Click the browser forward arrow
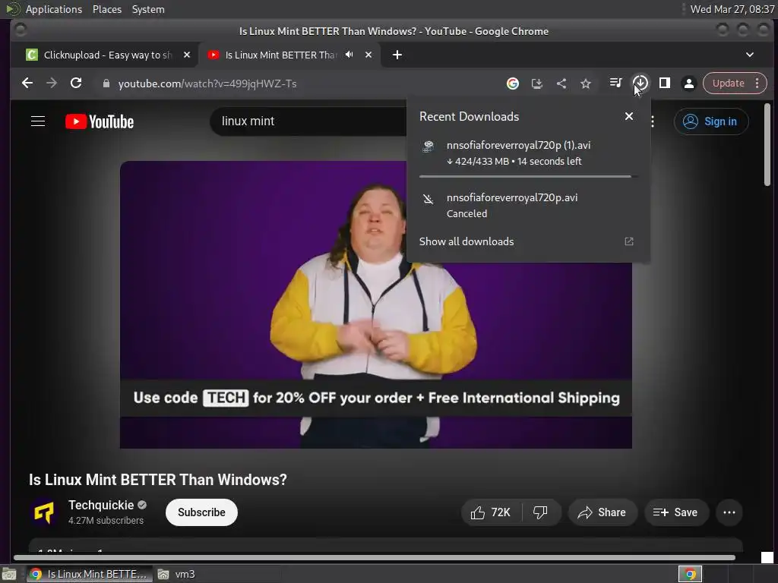 52,84
